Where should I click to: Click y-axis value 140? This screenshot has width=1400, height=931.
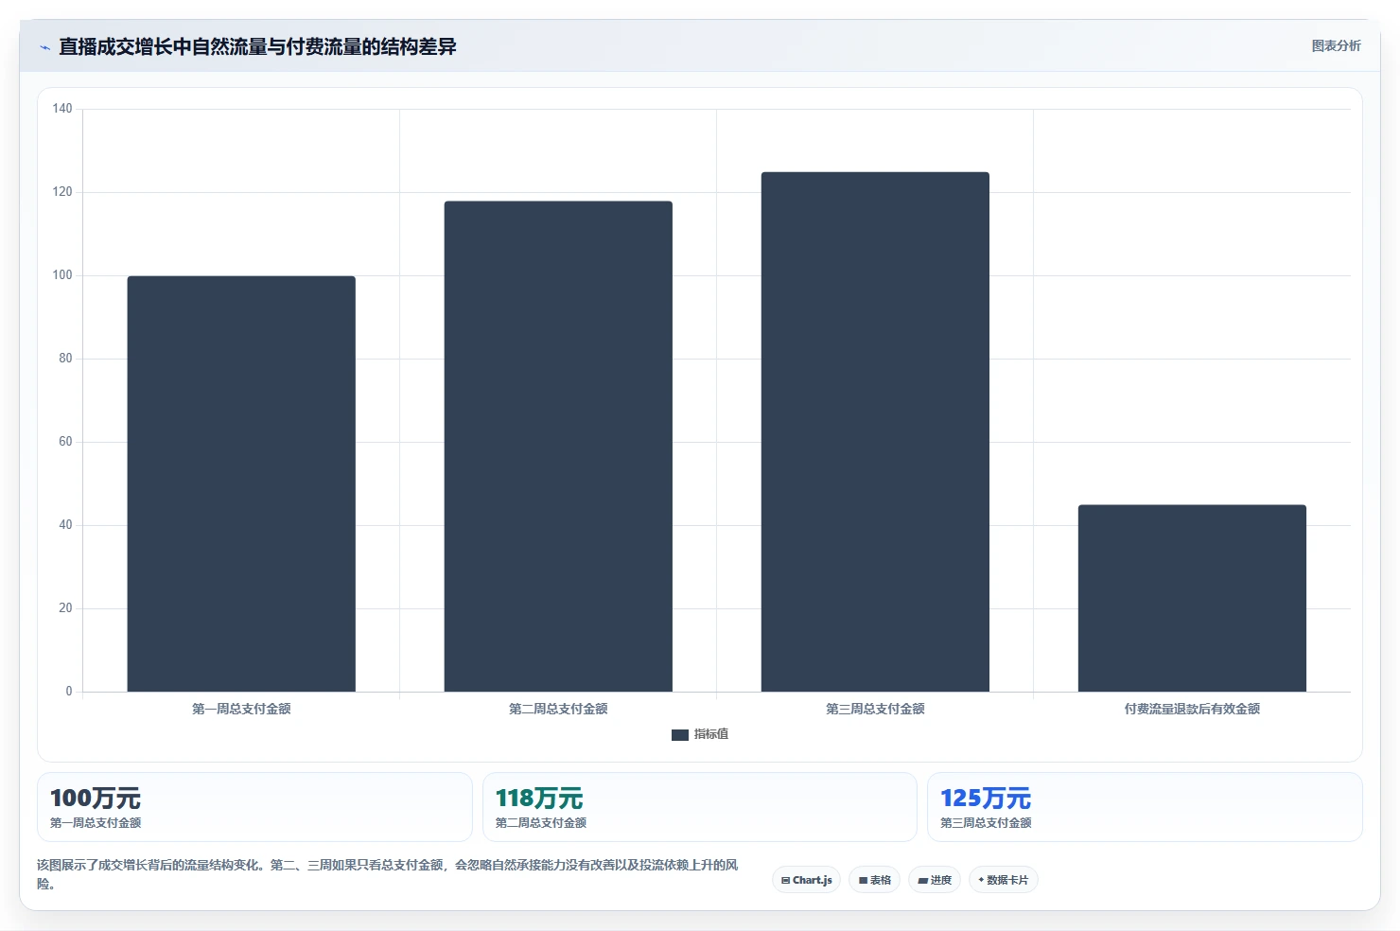pyautogui.click(x=62, y=109)
